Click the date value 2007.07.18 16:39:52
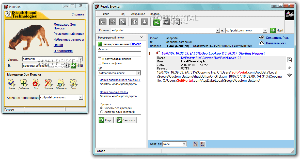Viewport: 300px width, 159px height. click(x=195, y=65)
